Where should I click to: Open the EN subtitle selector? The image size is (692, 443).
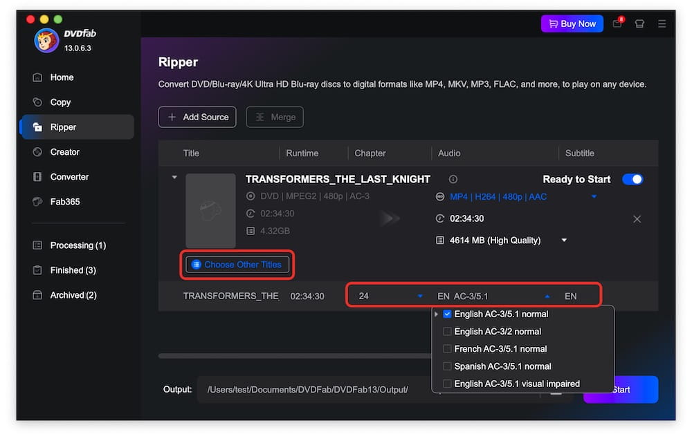(x=571, y=296)
